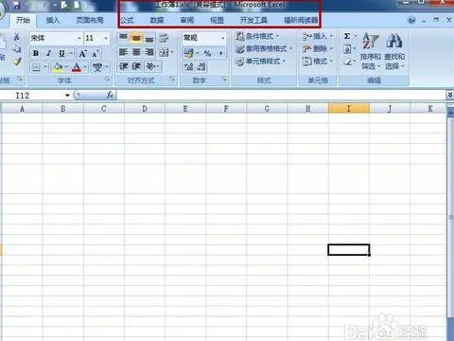Decrease font size with the small A button

[95, 54]
